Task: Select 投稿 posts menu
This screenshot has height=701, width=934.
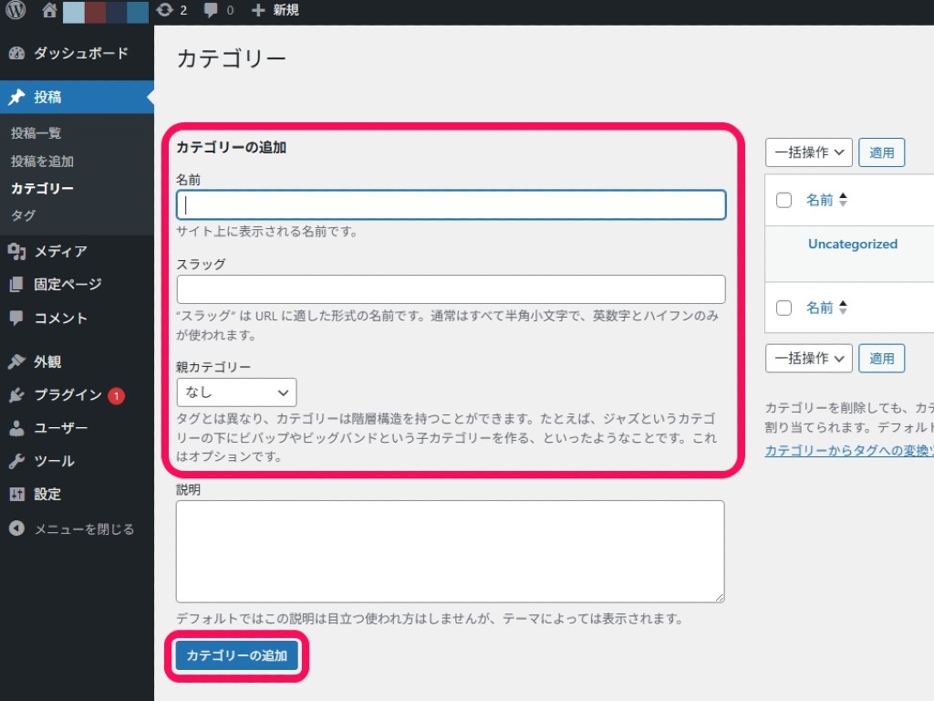Action: 77,97
